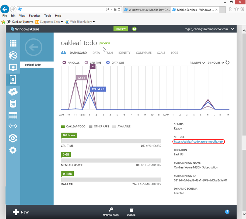The height and width of the screenshot is (219, 246).
Task: Click the browser Home icon
Action: [230, 9]
